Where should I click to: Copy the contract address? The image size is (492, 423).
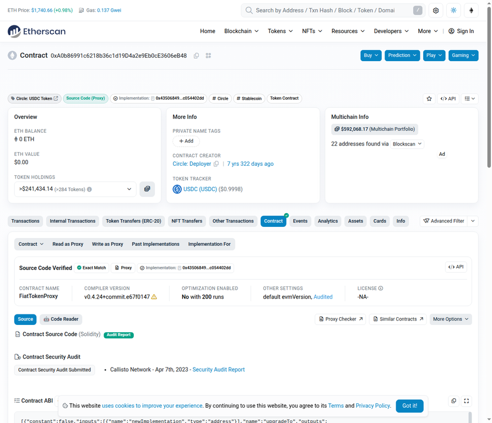[197, 56]
